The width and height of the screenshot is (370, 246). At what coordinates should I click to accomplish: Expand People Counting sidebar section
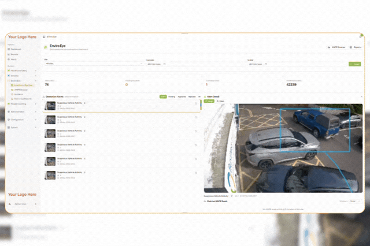[x=22, y=104]
